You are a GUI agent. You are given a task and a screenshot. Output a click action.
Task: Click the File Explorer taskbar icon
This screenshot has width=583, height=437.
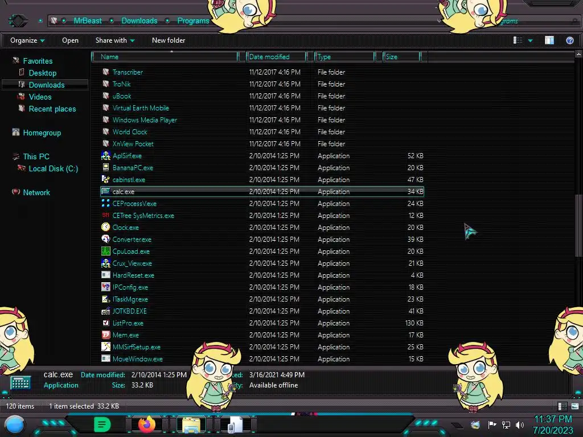[191, 424]
